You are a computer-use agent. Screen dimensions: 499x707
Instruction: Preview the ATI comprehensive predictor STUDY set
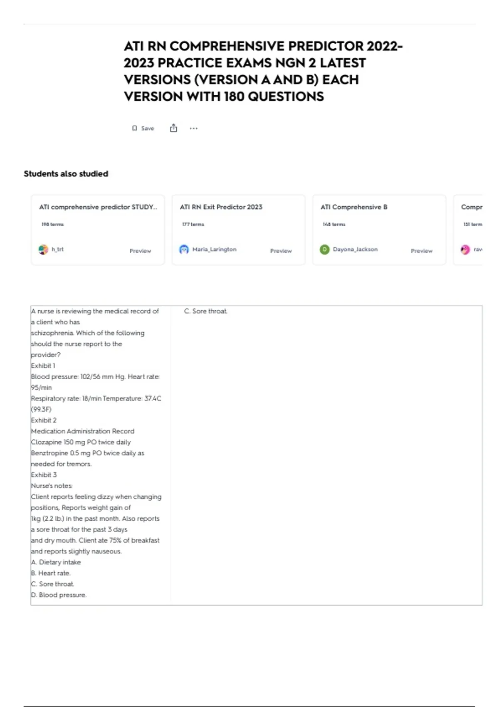tap(140, 251)
